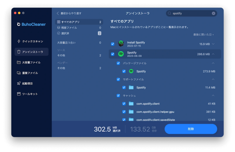Viewport: 235px width, 152px height.
Task: Collapse the キャッシュ section chevron
Action: point(213,96)
